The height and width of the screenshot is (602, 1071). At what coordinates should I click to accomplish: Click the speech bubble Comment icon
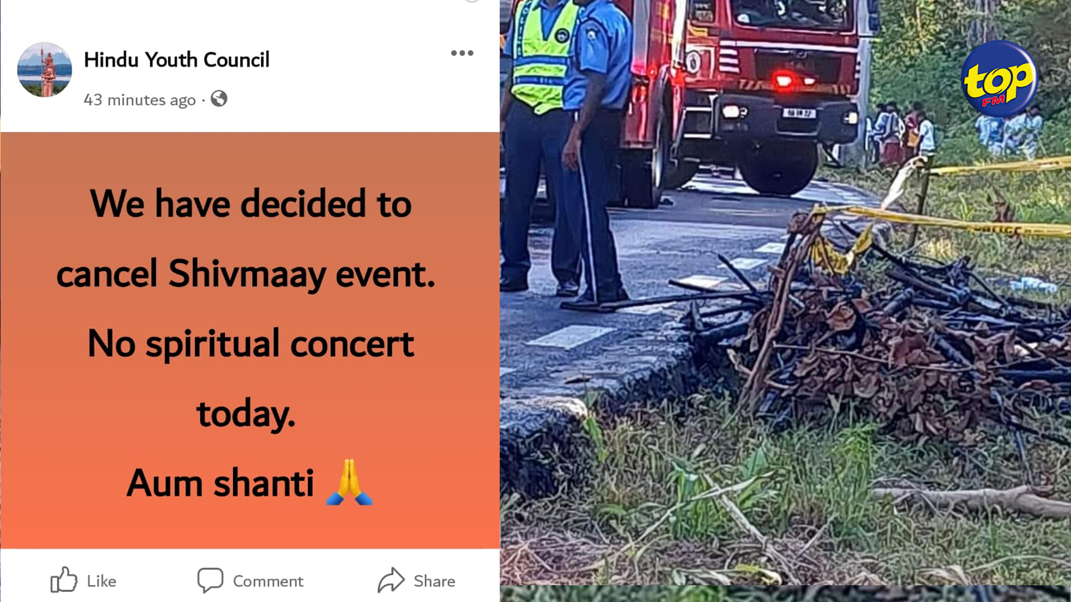pos(210,580)
